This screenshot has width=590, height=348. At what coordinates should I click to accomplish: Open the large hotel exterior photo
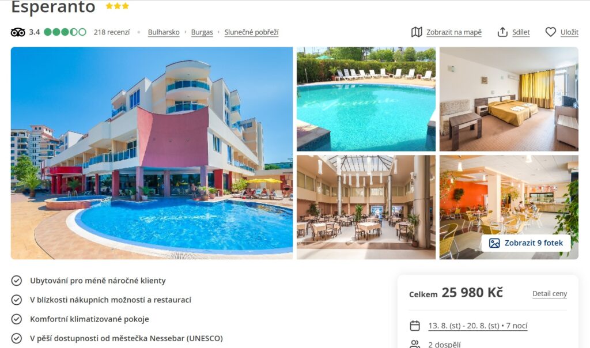[x=152, y=153]
